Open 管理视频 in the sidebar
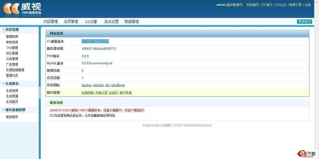Image resolution: width=319 pixels, height=159 pixels. (12, 37)
